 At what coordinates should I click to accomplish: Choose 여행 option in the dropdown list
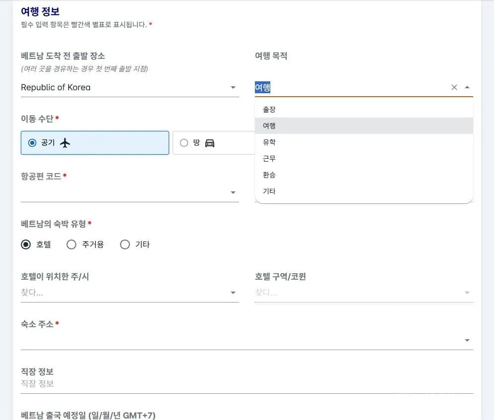tap(364, 126)
